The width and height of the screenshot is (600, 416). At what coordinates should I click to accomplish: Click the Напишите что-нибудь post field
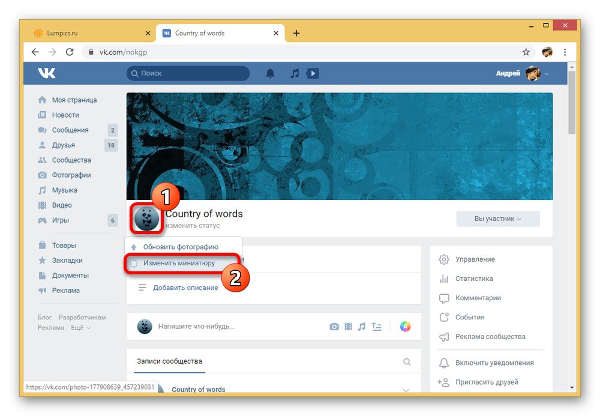196,327
